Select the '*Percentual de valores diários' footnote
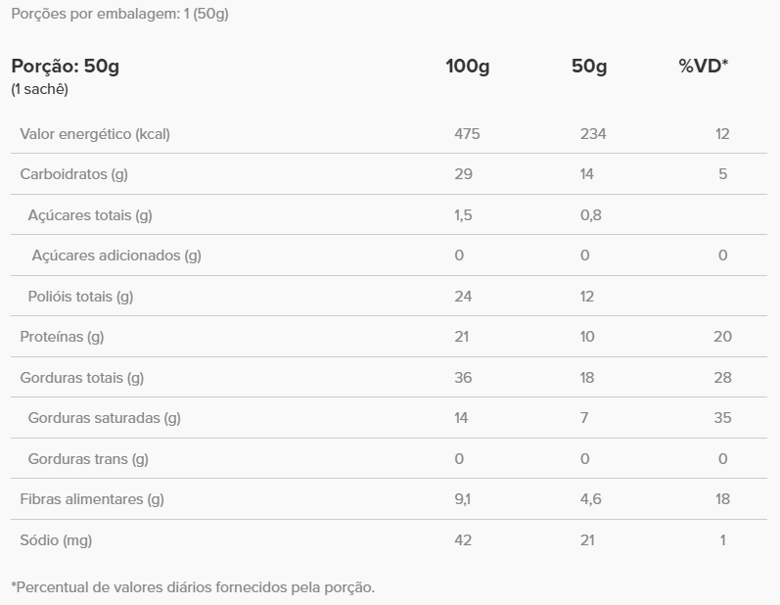Viewport: 780px width, 605px height. 193,587
